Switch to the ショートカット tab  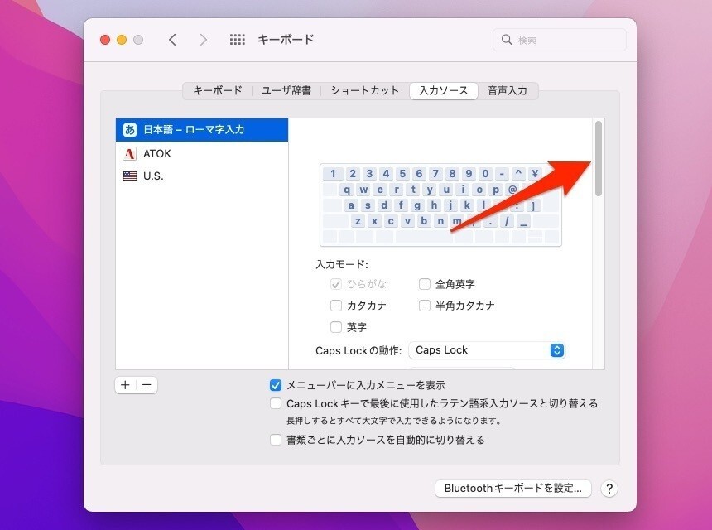[x=364, y=90]
